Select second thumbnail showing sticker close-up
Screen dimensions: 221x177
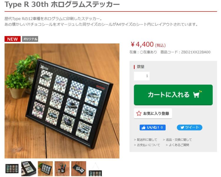[29, 169]
